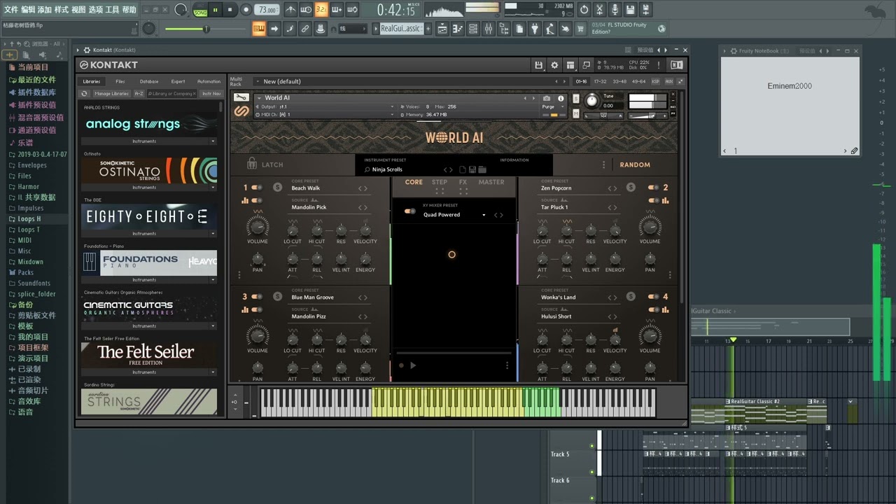Click layer 1 VOLUME knob

(258, 226)
